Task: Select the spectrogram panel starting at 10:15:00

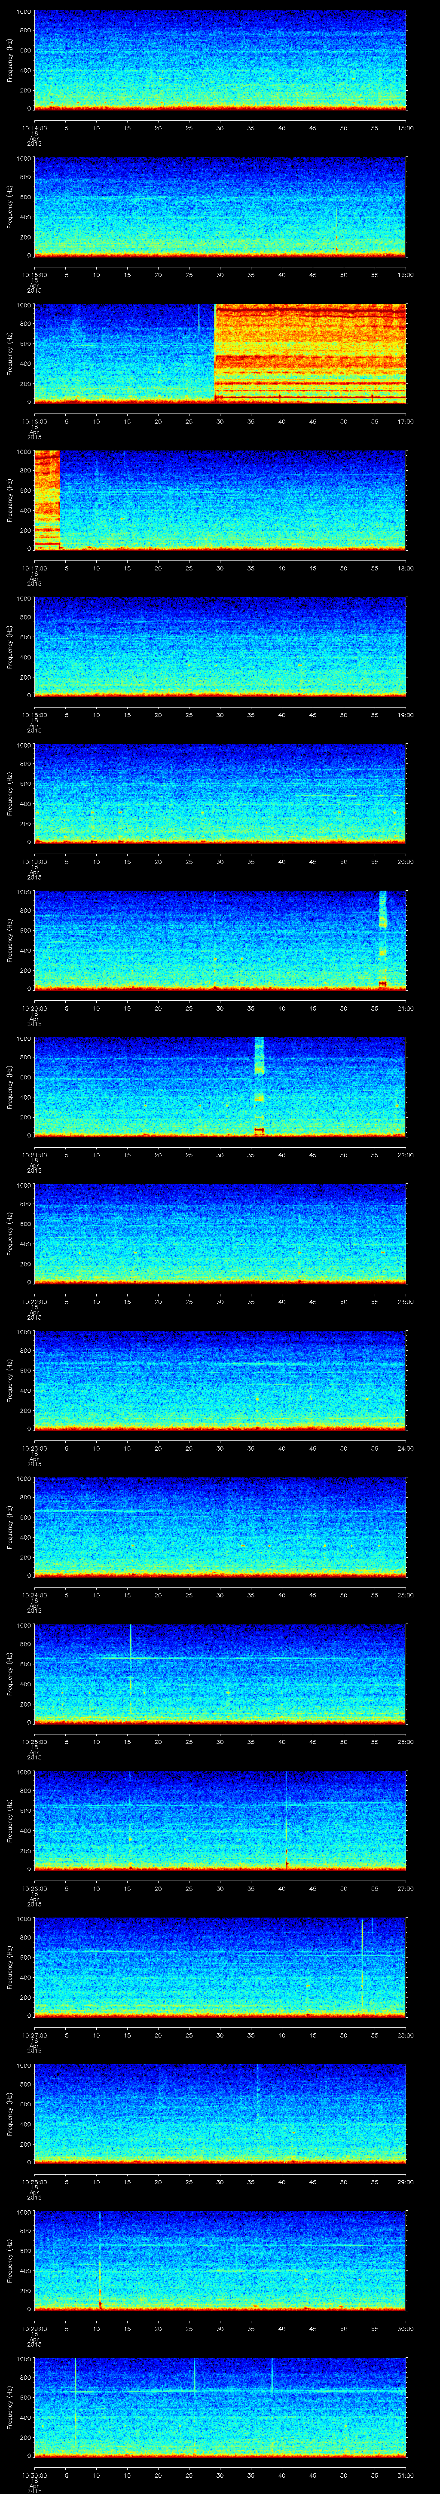Action: point(220,207)
